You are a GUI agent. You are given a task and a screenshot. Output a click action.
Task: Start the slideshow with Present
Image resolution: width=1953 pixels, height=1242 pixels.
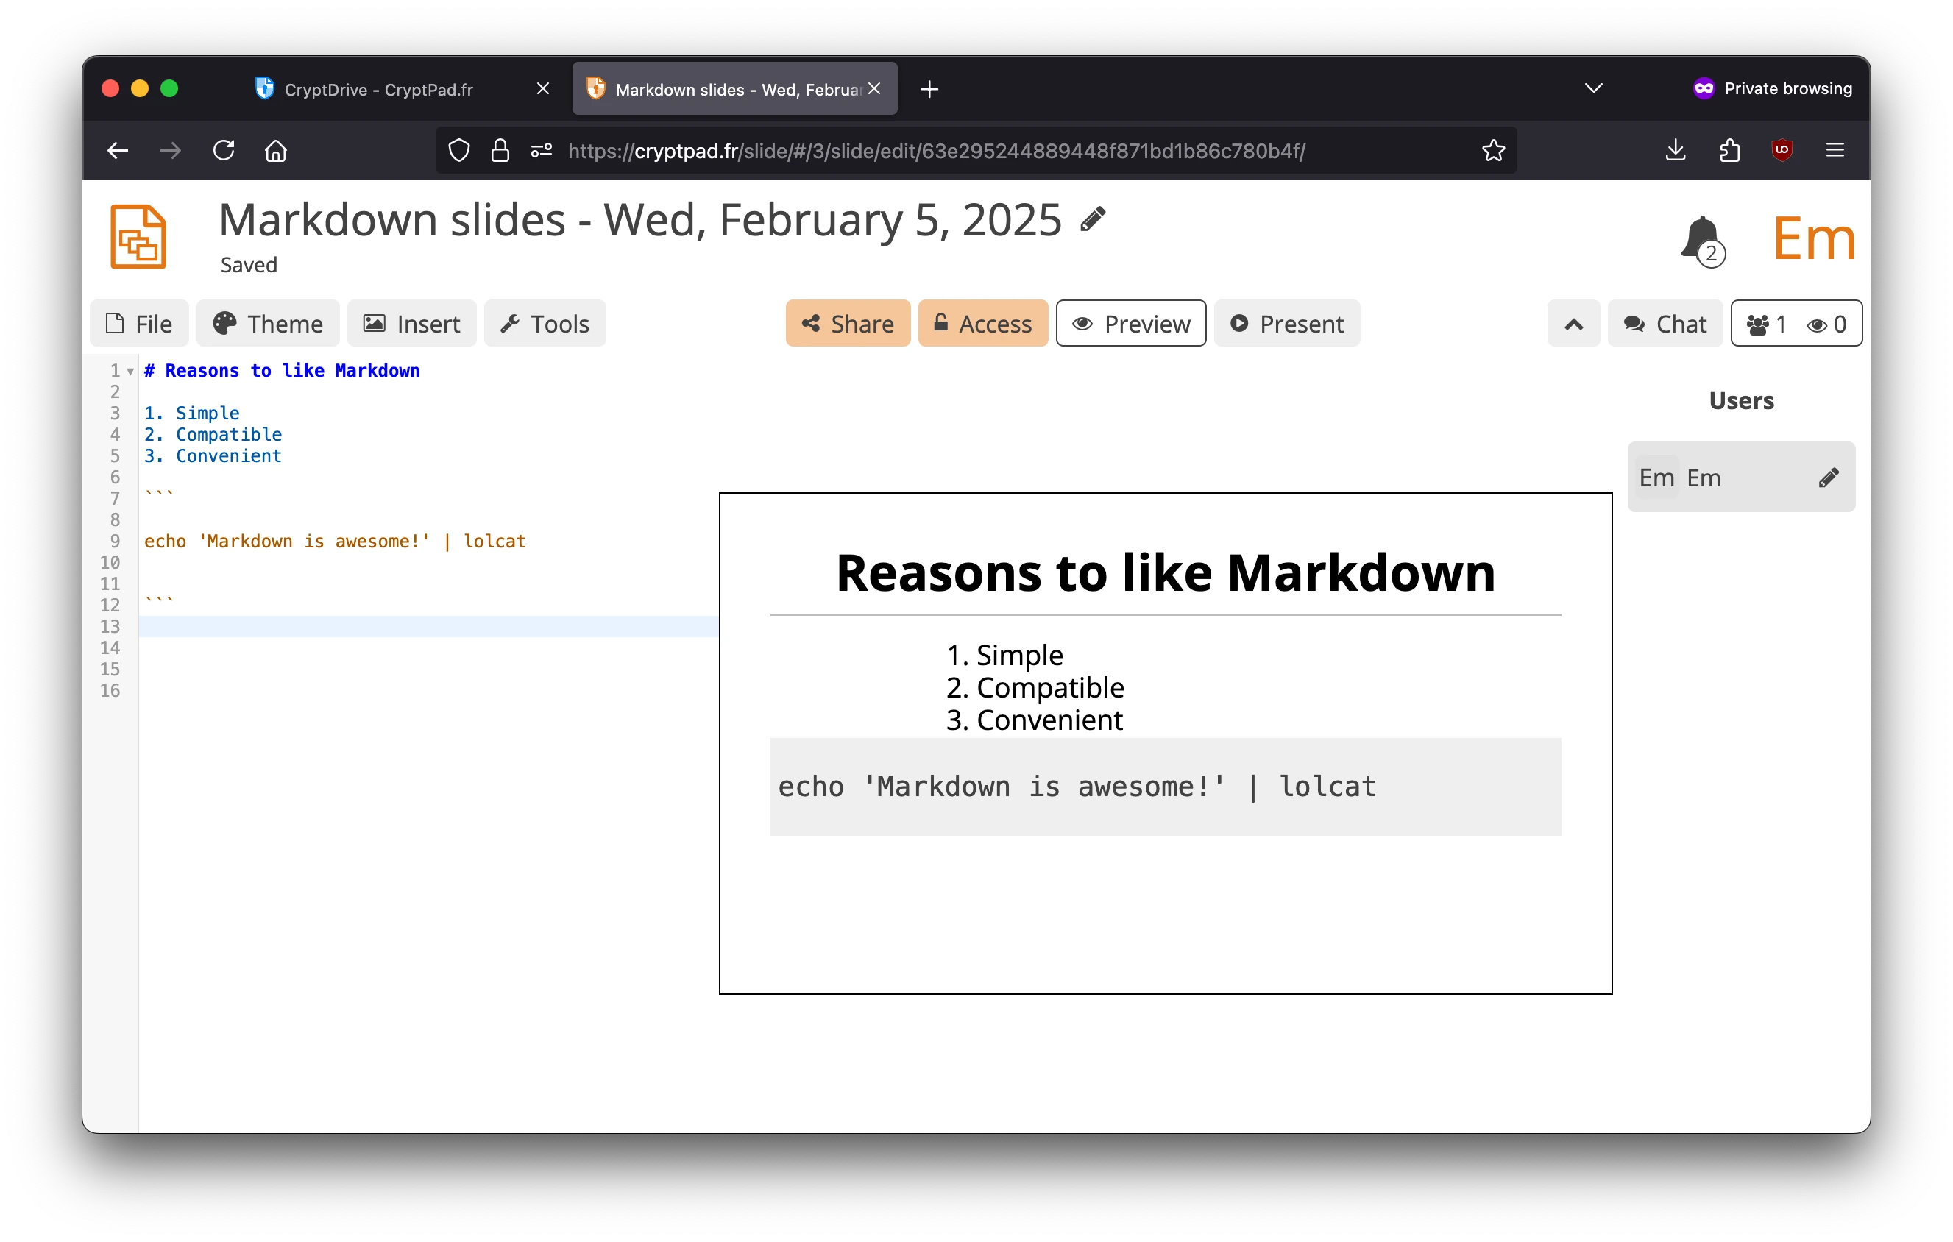point(1286,323)
